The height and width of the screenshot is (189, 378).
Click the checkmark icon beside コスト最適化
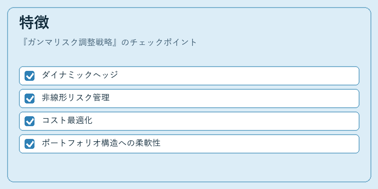pyautogui.click(x=30, y=121)
